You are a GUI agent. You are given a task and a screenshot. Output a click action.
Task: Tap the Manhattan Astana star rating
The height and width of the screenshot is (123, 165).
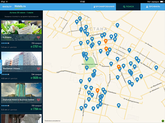[5, 74]
